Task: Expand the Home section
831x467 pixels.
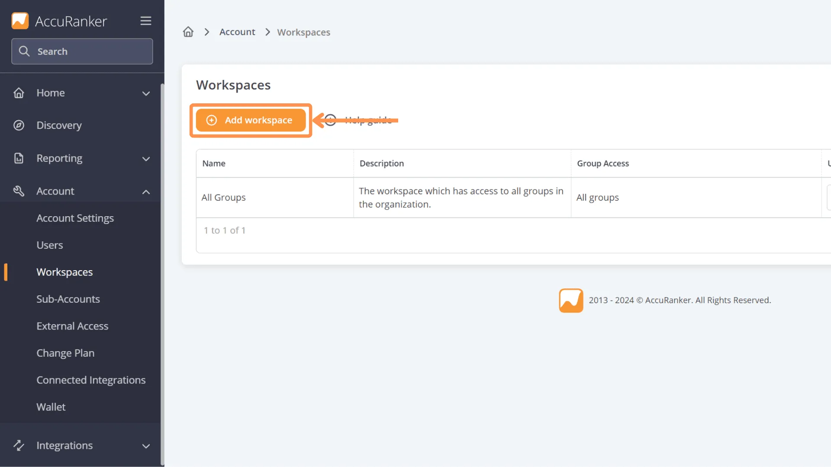Action: (x=146, y=93)
